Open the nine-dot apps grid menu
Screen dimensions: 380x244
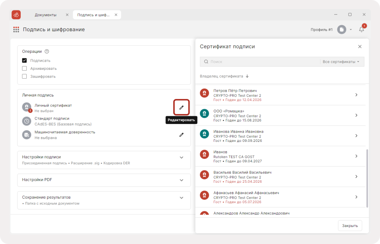16,30
